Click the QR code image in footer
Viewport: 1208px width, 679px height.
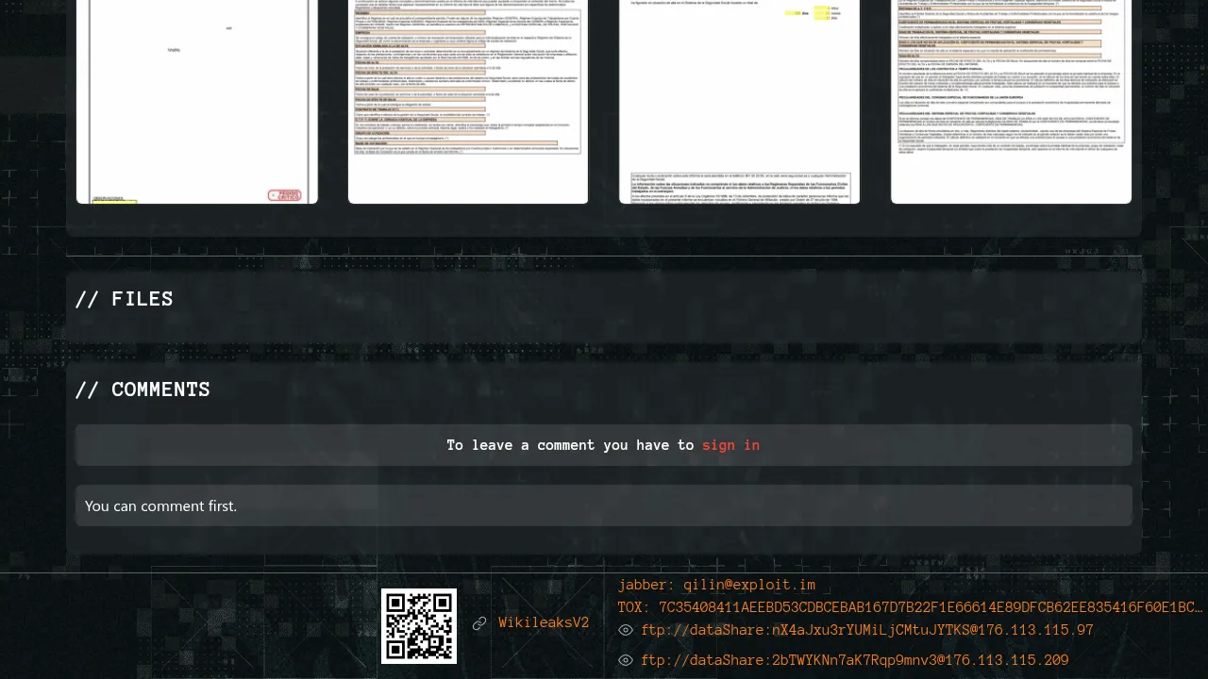coord(419,626)
